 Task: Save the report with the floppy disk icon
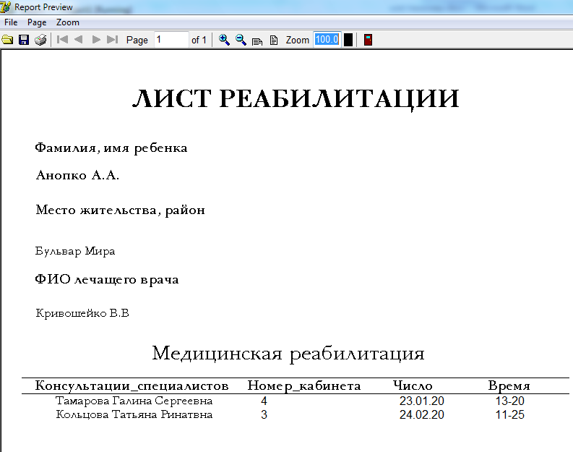click(x=24, y=40)
